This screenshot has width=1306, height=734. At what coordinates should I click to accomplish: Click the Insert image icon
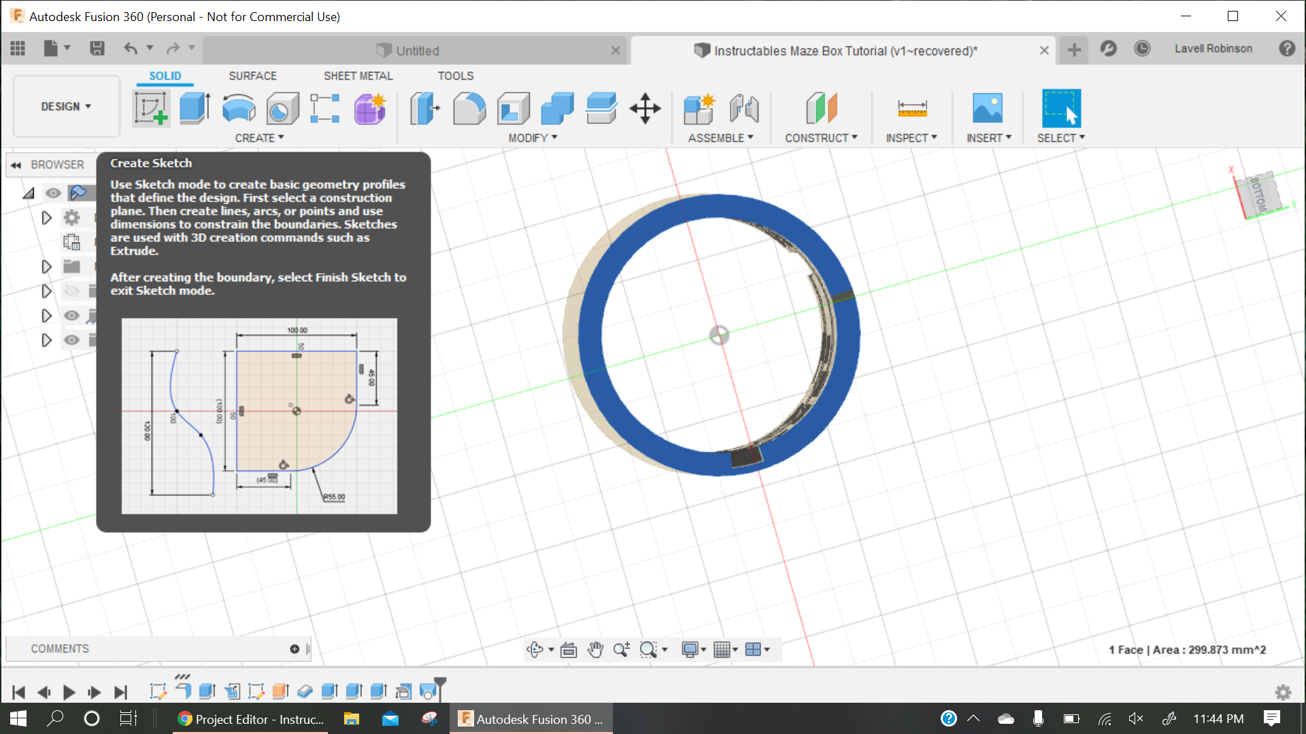click(988, 109)
